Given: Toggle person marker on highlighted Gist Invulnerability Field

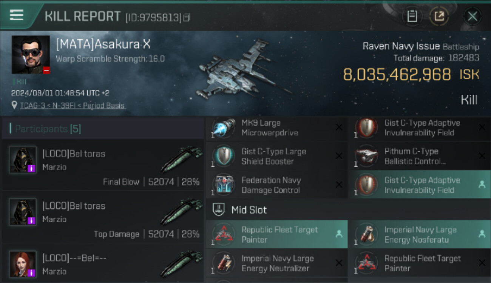Looking at the screenshot, I should [x=482, y=185].
